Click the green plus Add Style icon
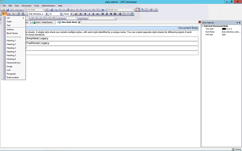This screenshot has height=151, width=242. [3, 14]
